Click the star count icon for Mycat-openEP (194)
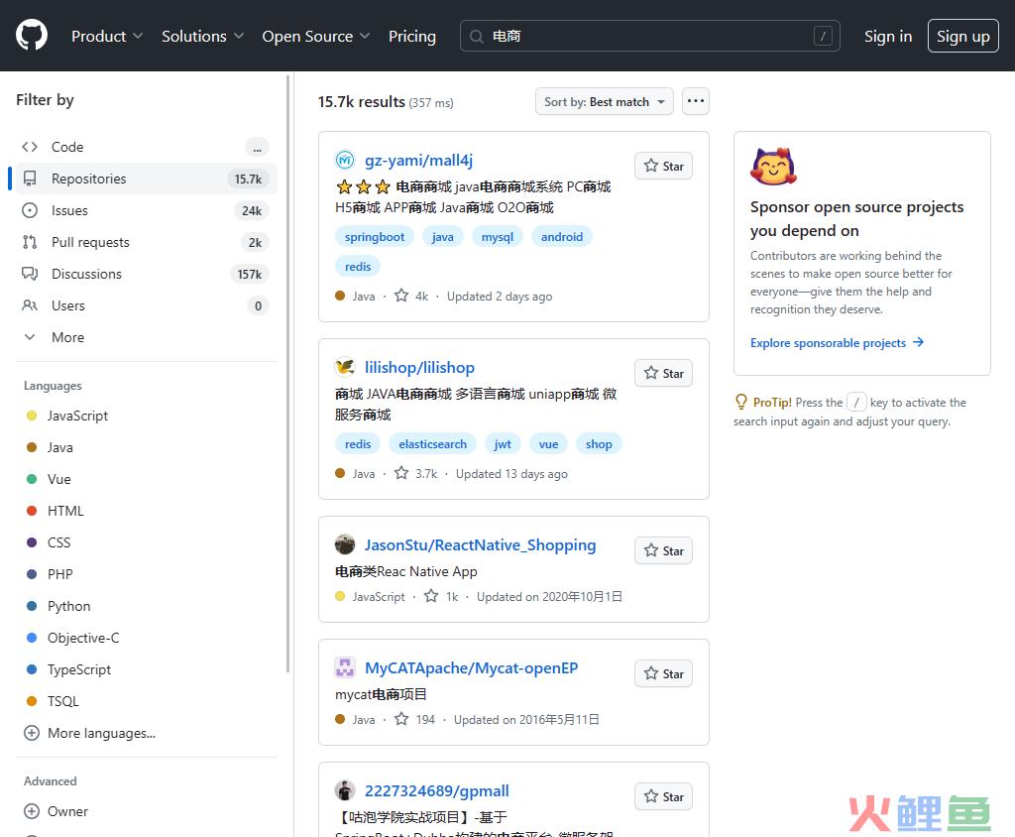This screenshot has height=837, width=1015. (401, 720)
